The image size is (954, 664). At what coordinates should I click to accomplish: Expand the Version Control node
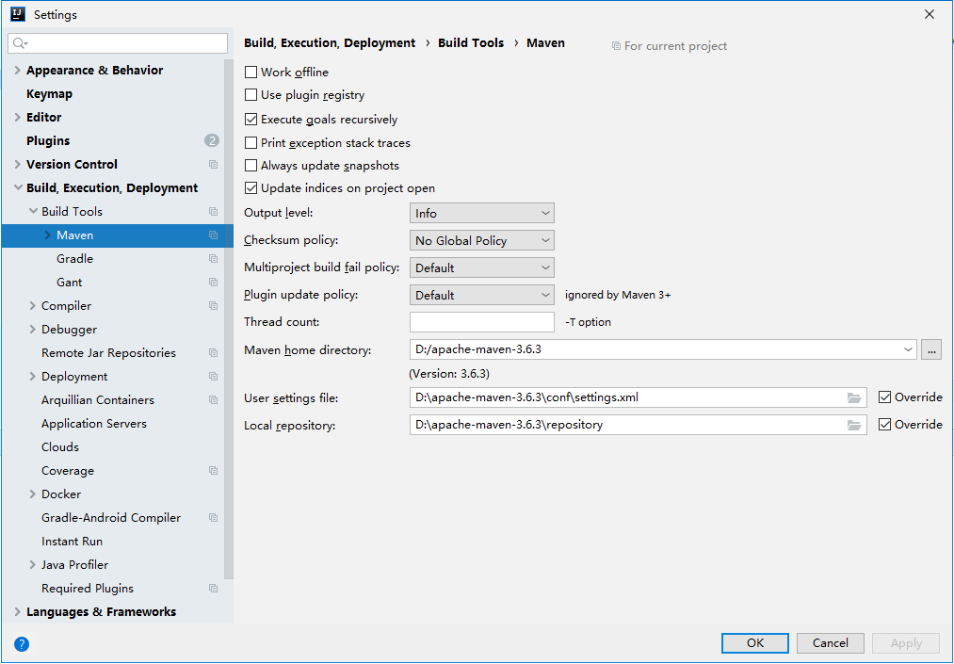click(17, 164)
